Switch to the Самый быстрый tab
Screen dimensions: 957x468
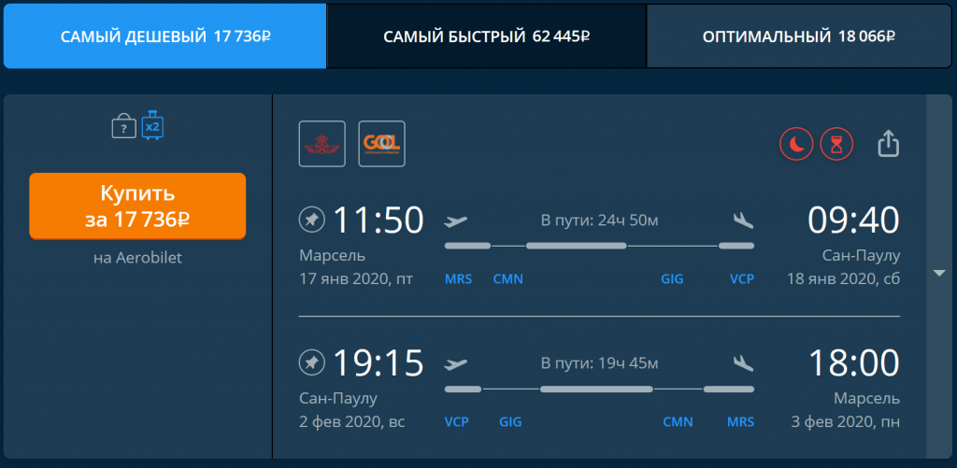coord(486,36)
